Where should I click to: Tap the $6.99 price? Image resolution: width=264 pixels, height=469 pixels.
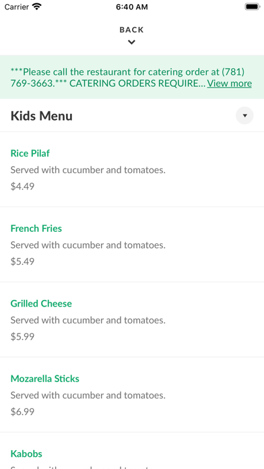pyautogui.click(x=22, y=412)
